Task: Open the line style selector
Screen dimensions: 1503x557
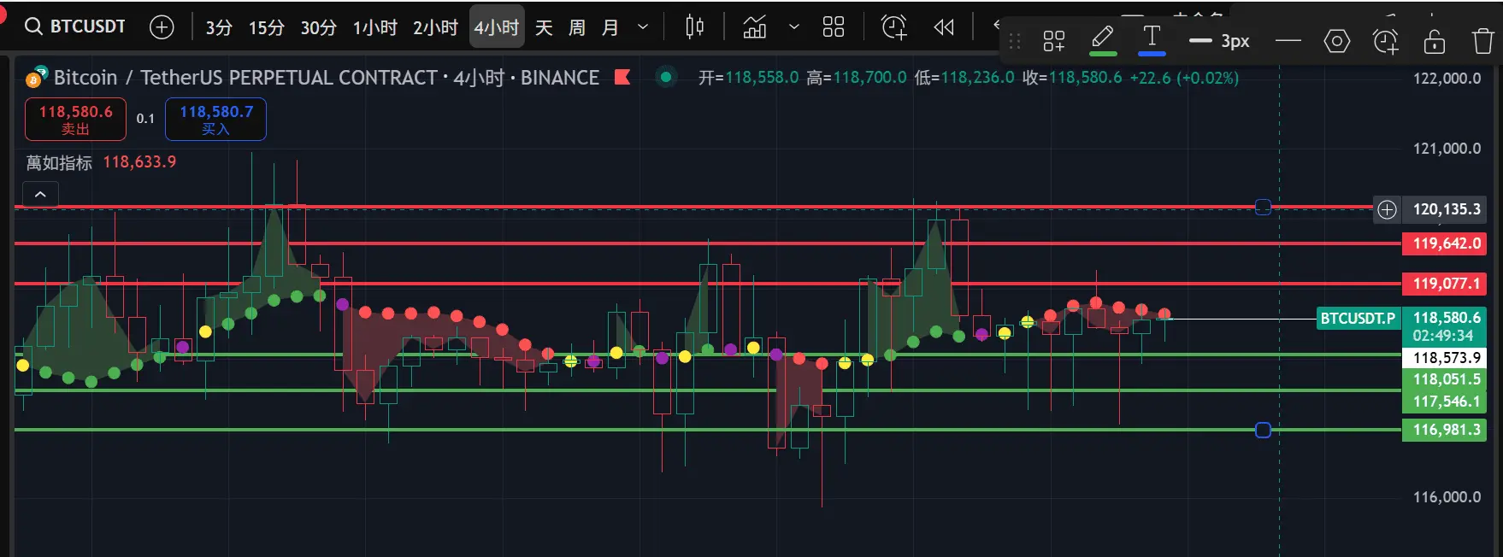Action: 1288,41
